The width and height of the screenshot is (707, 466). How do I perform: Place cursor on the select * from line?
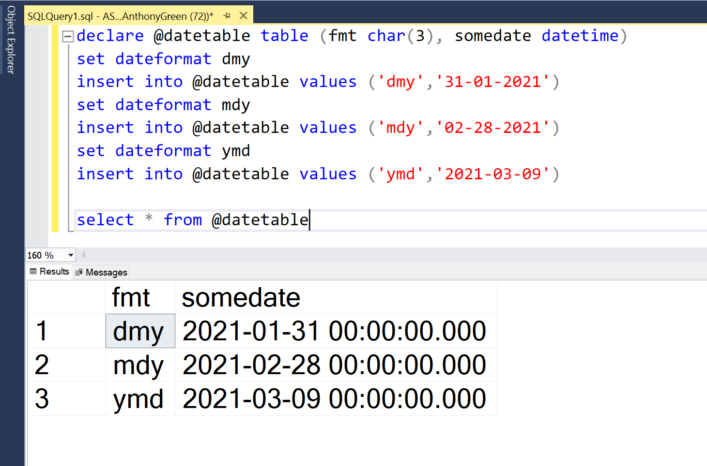(387, 220)
